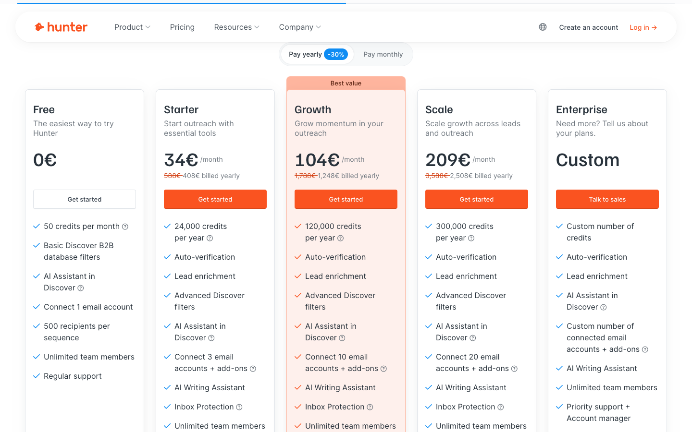The image size is (692, 432).
Task: Click help icon beside Growth Inbox Protection
Action: point(370,407)
